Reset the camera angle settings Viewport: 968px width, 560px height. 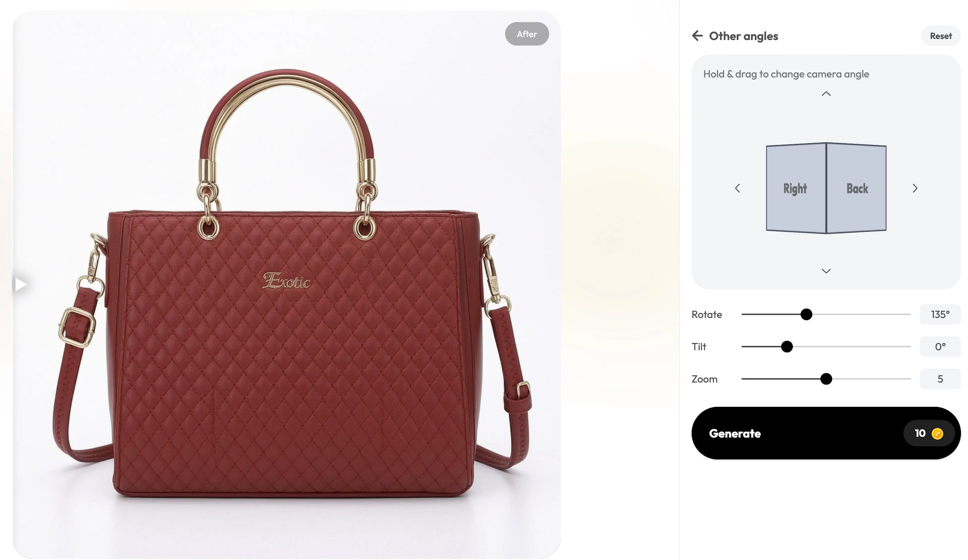click(940, 36)
